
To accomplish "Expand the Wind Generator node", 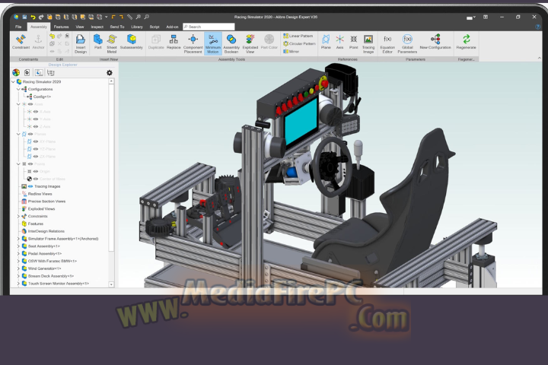I will click(x=18, y=268).
